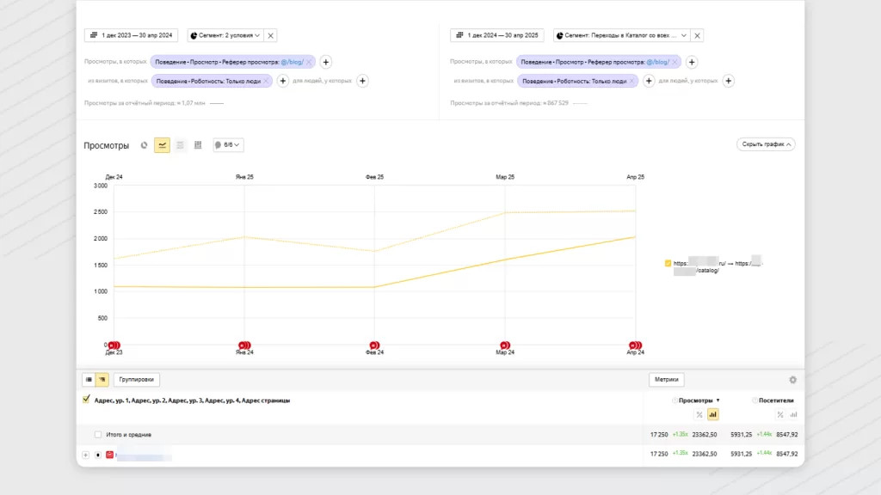
Task: Open the Группировки settings
Action: [136, 379]
